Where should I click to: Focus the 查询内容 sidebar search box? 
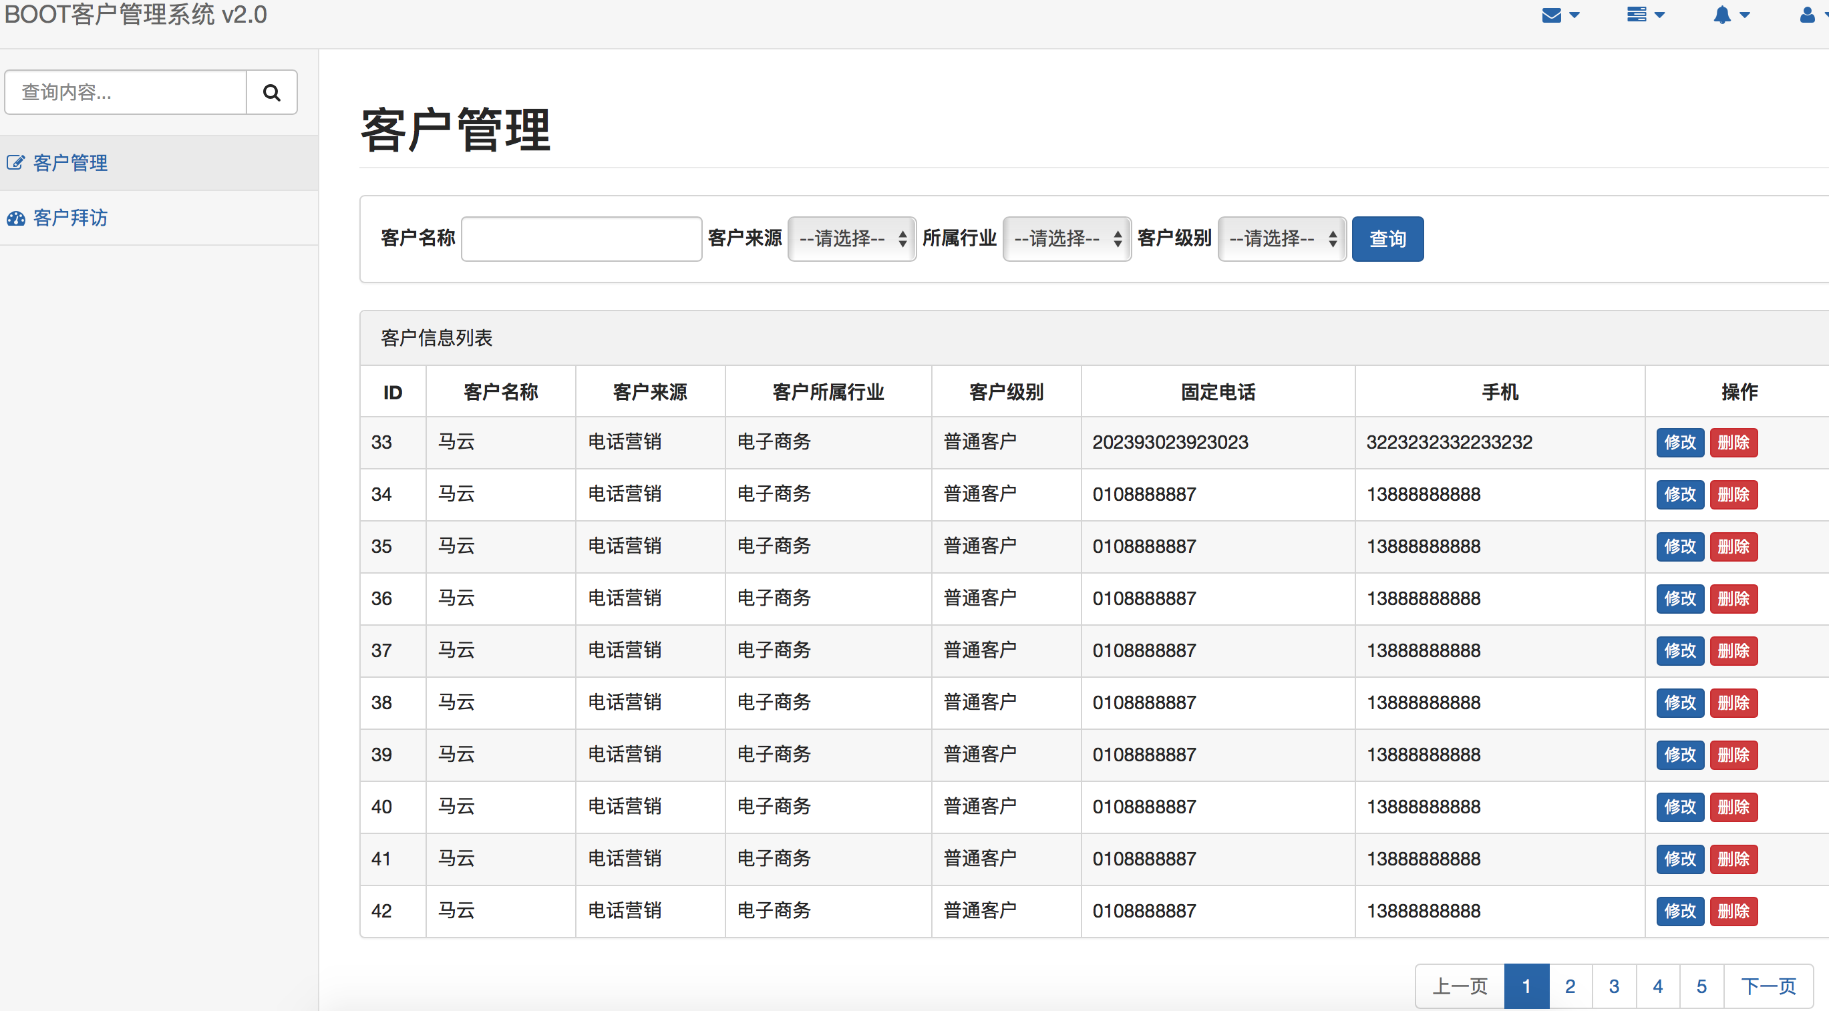click(x=126, y=92)
